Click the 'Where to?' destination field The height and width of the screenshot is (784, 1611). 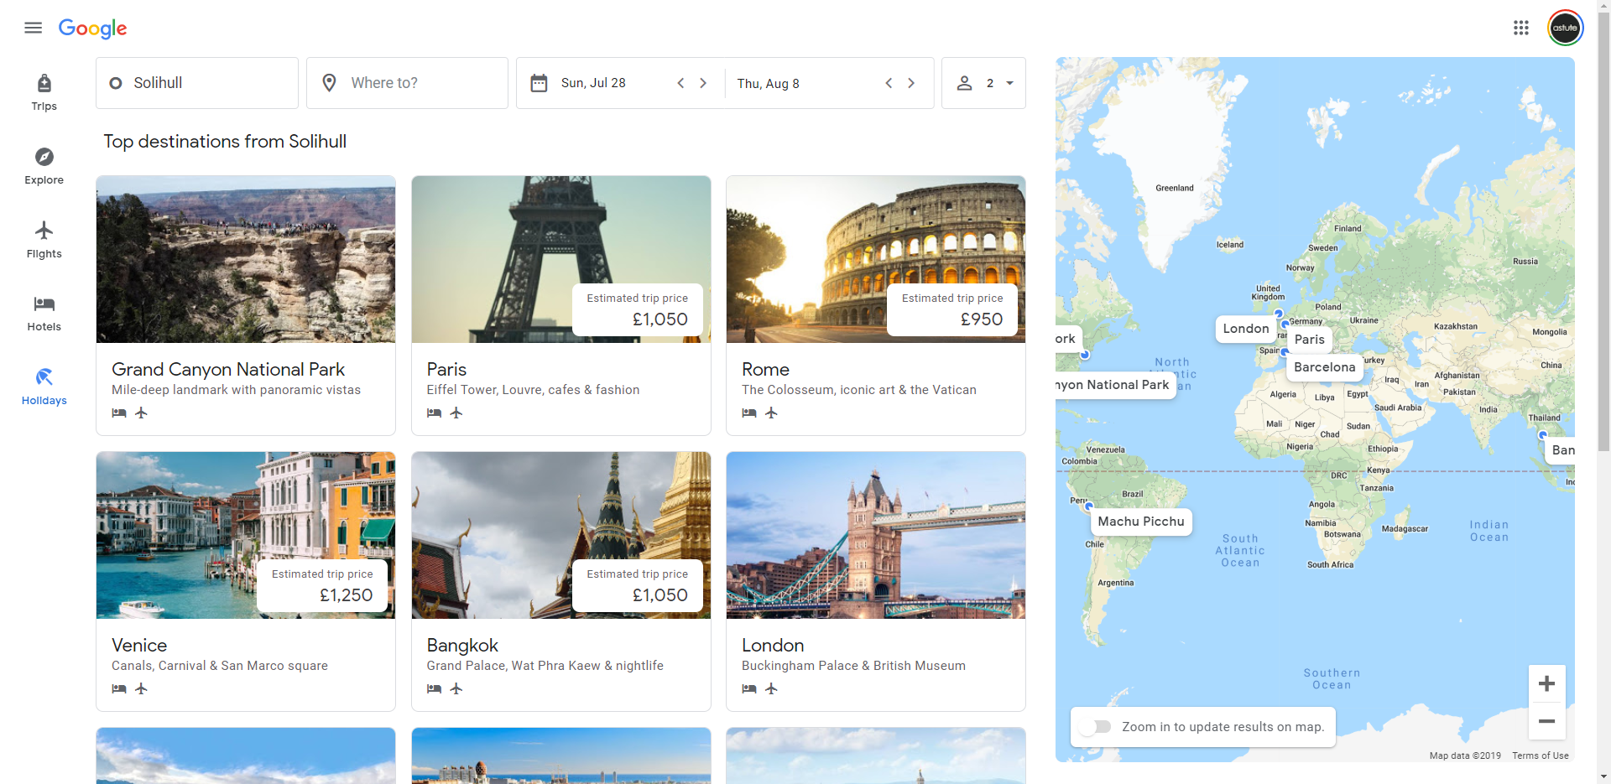tap(407, 83)
